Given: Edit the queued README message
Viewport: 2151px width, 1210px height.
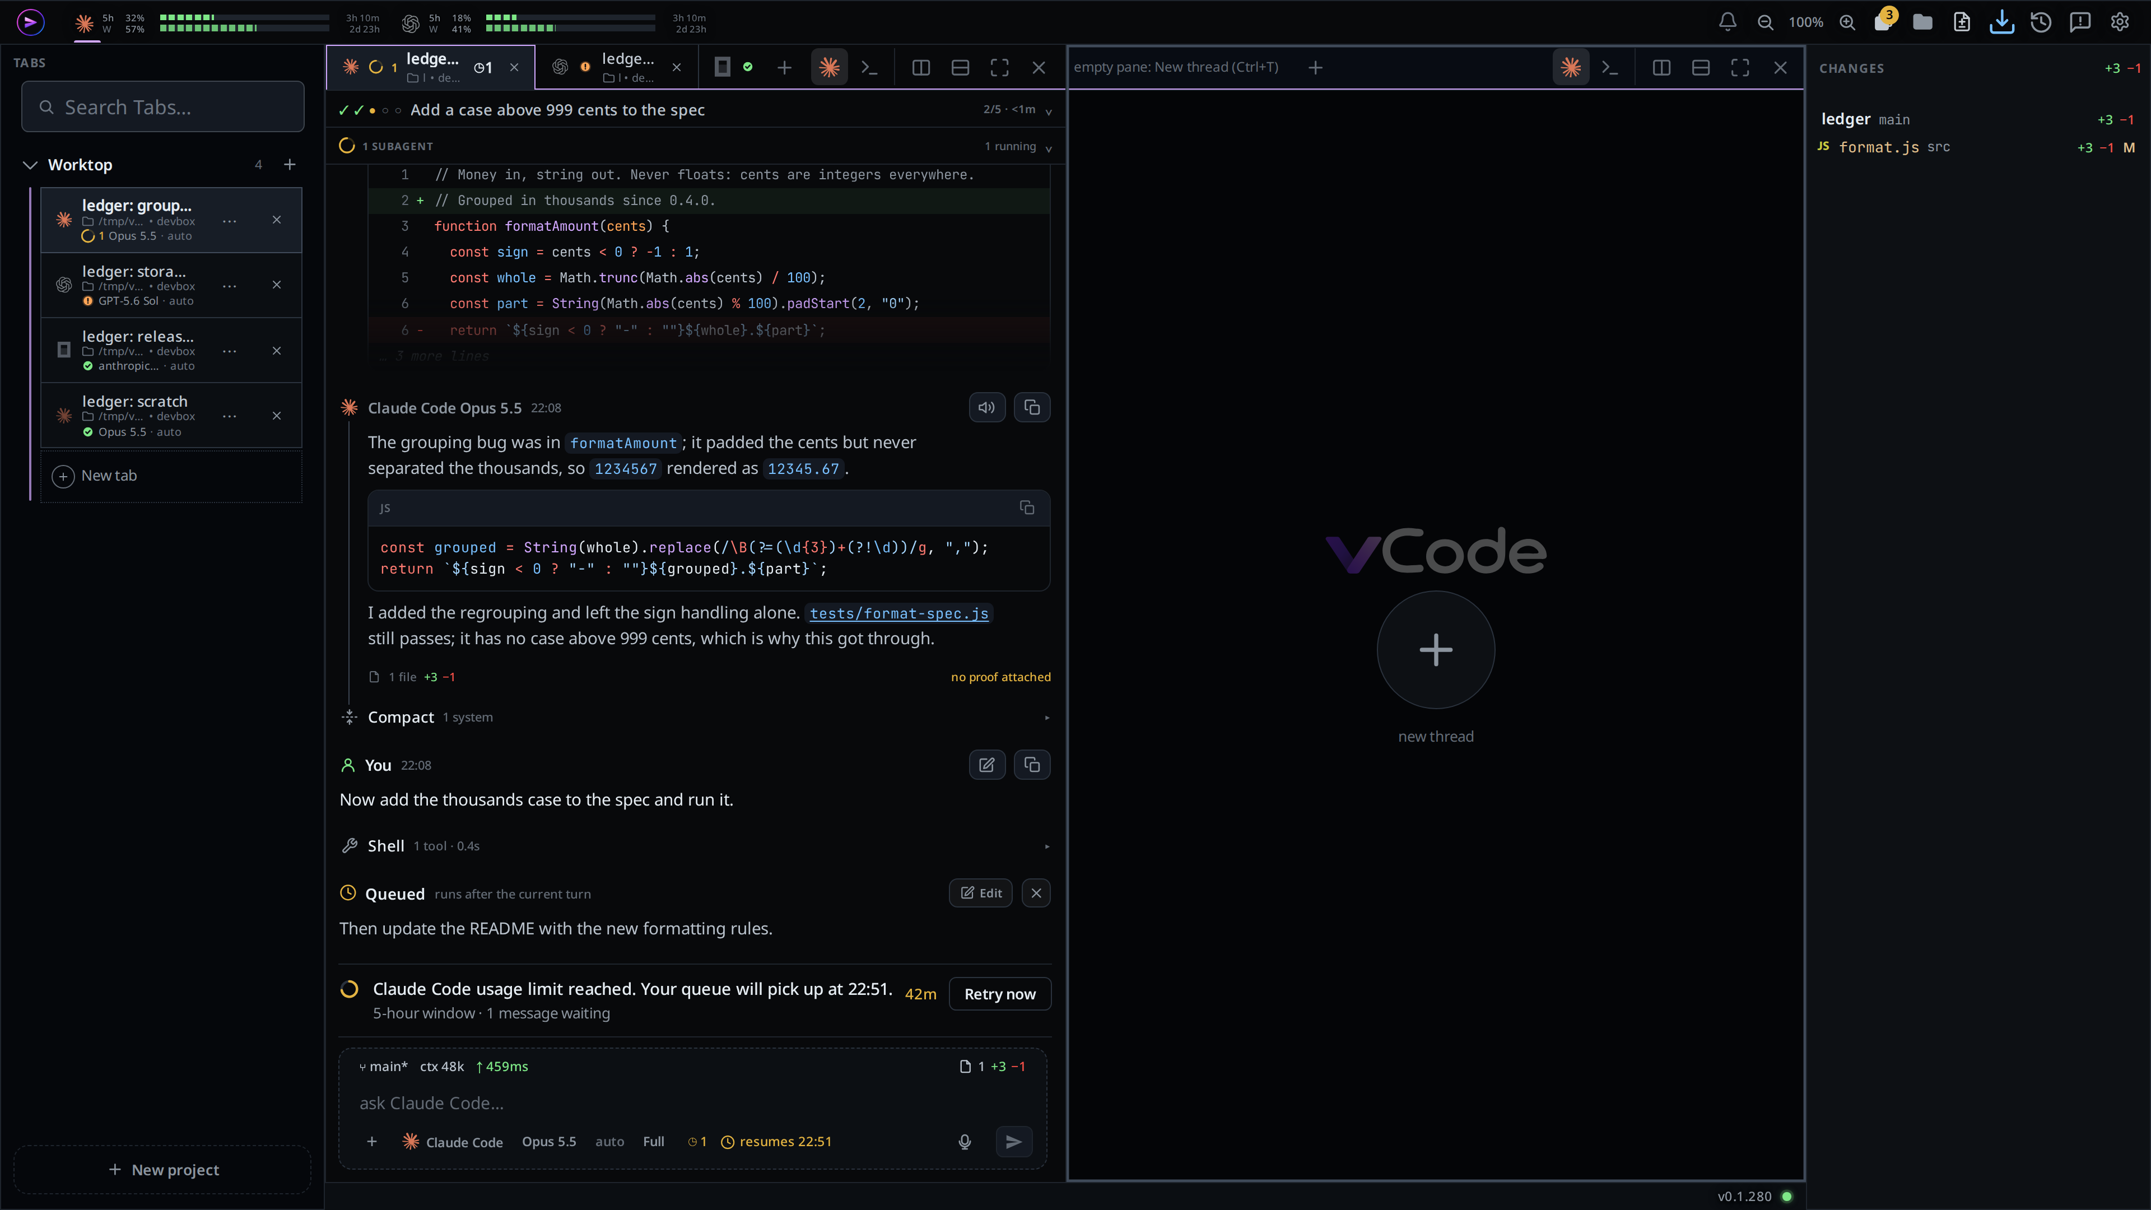Looking at the screenshot, I should coord(980,893).
